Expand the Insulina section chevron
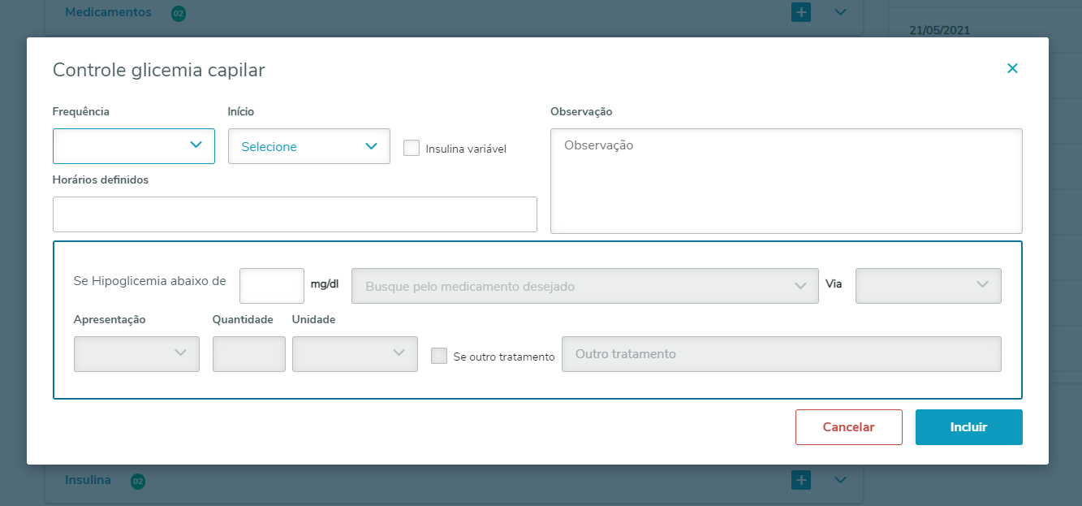 (840, 480)
